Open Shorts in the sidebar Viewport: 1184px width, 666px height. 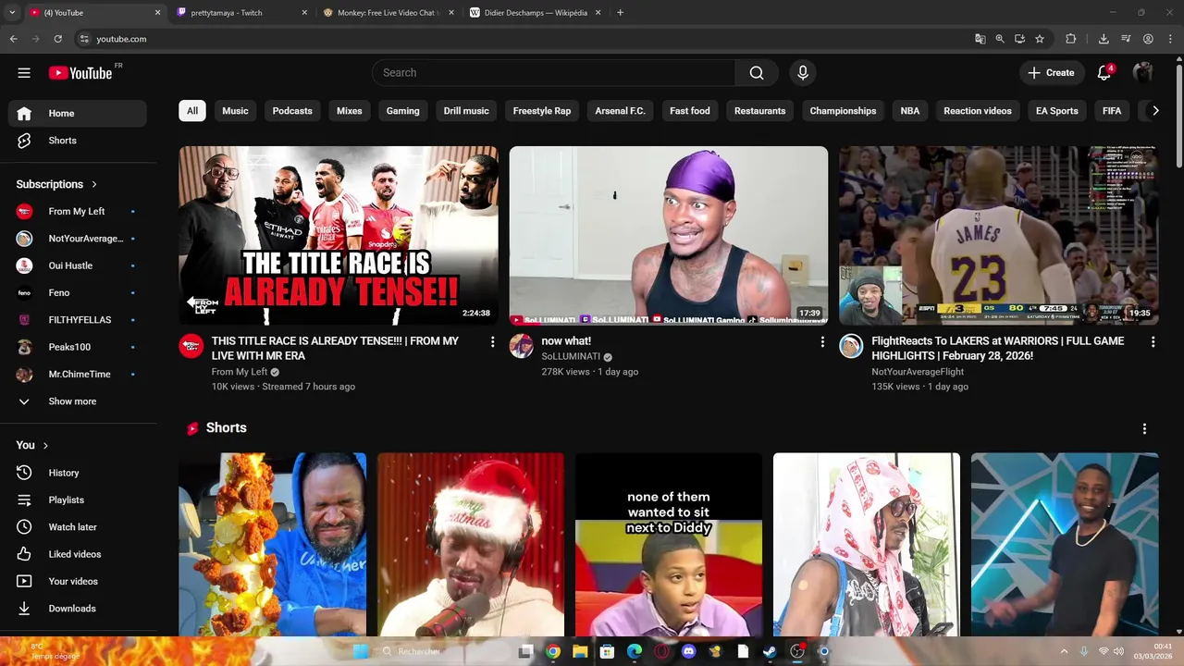click(78, 141)
